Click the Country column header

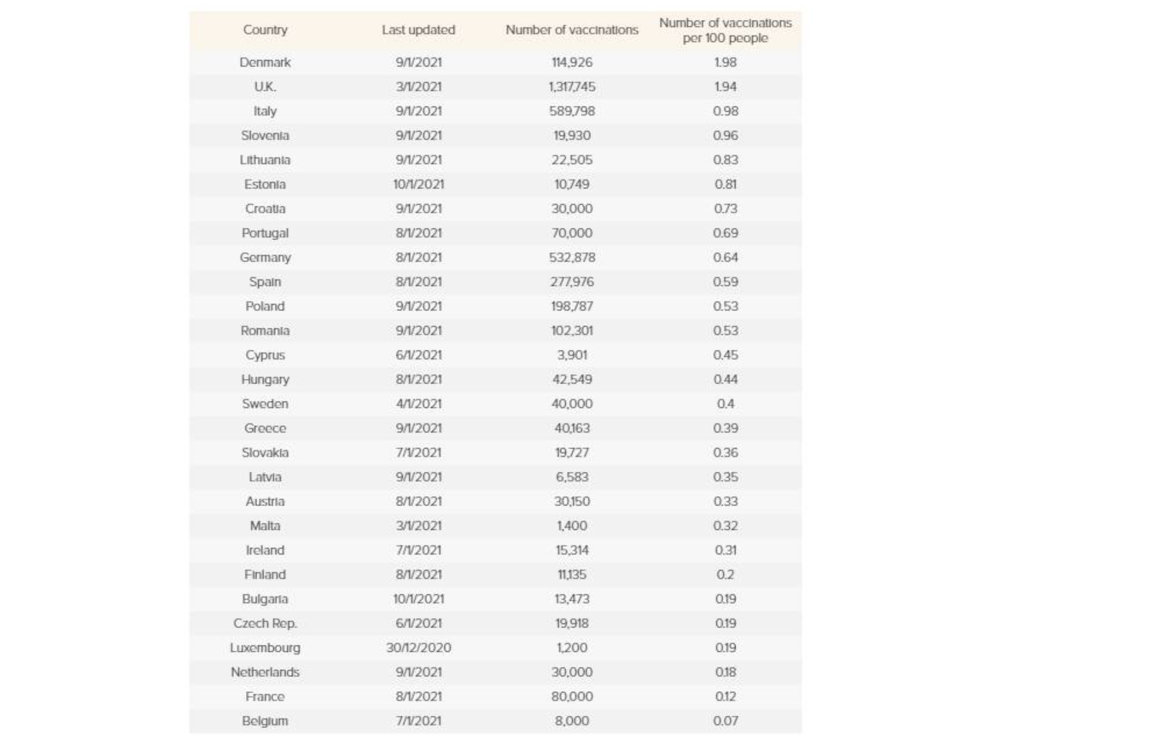[265, 30]
